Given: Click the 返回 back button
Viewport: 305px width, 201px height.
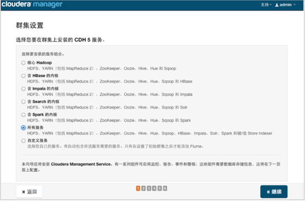Looking at the screenshot, I should tap(29, 192).
